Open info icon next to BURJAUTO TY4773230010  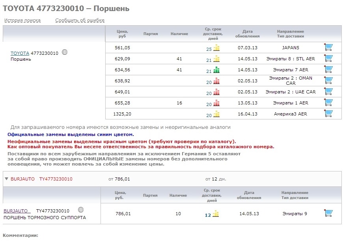coord(81,210)
